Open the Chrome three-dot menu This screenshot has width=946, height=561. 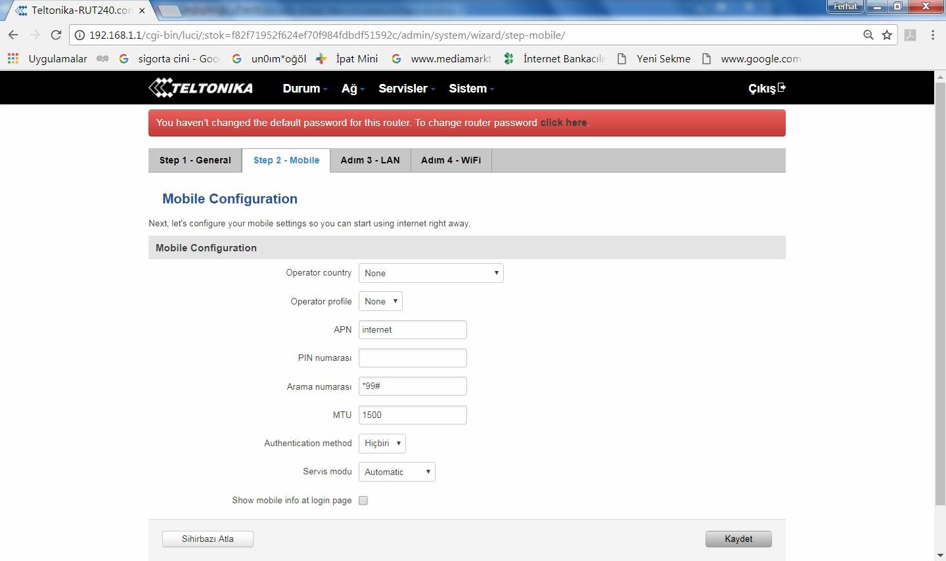pyautogui.click(x=933, y=35)
